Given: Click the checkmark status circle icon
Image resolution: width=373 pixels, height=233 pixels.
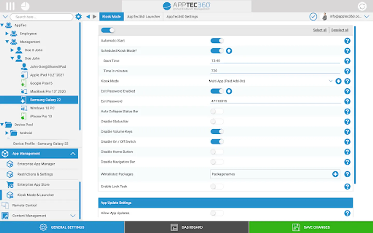Looking at the screenshot, I should (313, 17).
